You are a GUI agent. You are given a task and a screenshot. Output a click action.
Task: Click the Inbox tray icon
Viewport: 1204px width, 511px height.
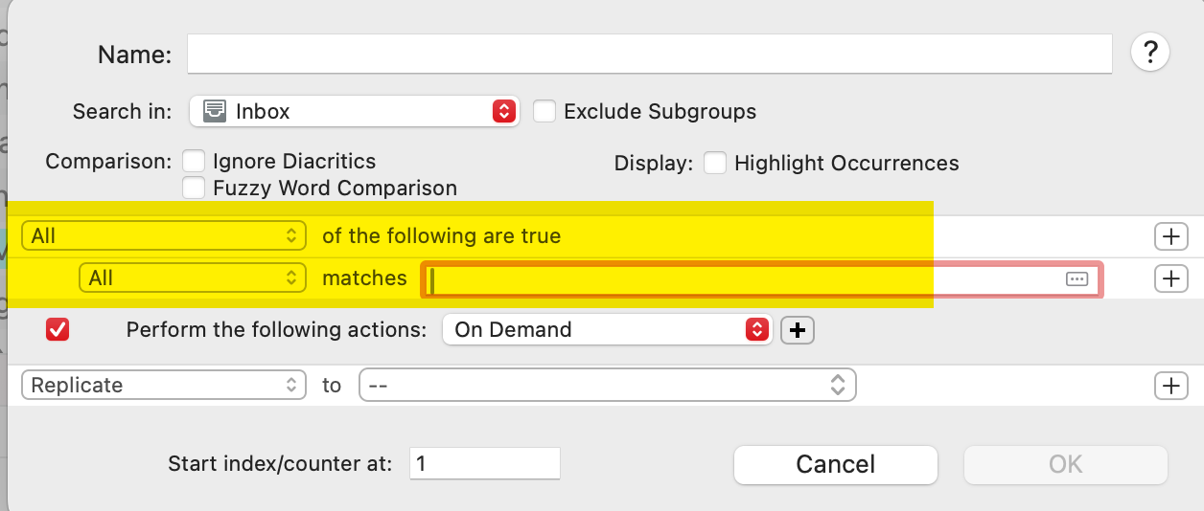tap(215, 111)
